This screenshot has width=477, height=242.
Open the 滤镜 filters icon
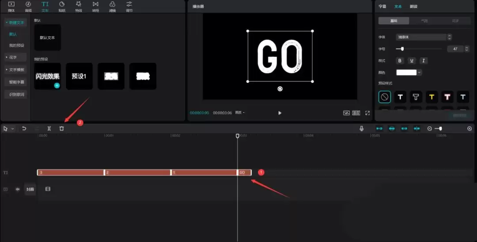tap(112, 6)
